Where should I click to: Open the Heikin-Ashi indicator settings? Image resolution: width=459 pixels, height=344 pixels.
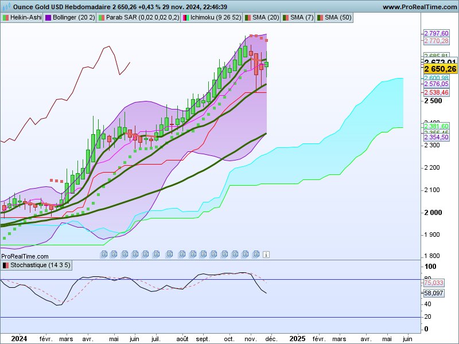[22, 18]
